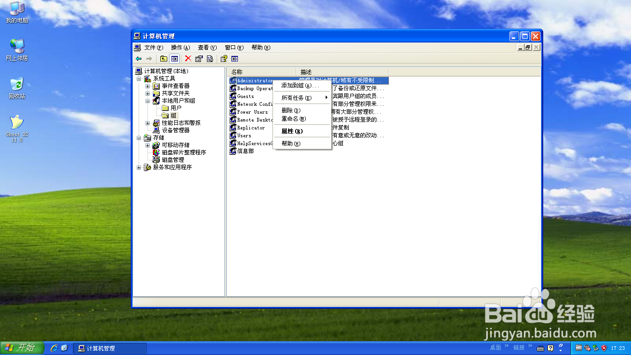Screen dimensions: 631x355
Task: Click the console icon left of 文件 menu
Action: pos(137,47)
